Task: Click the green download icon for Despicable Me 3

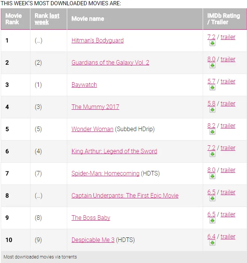Action: click(212, 243)
